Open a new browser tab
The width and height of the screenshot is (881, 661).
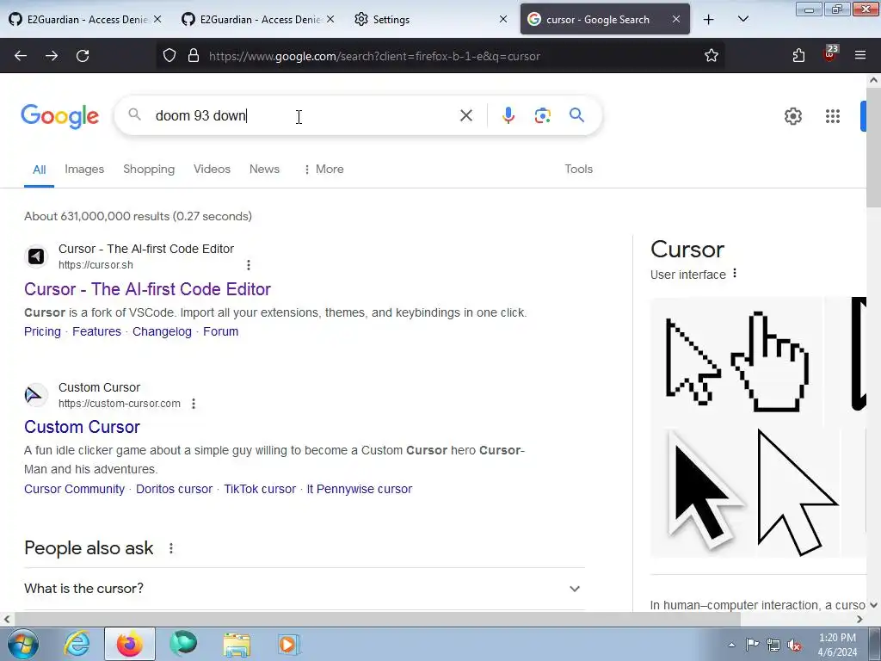click(709, 20)
